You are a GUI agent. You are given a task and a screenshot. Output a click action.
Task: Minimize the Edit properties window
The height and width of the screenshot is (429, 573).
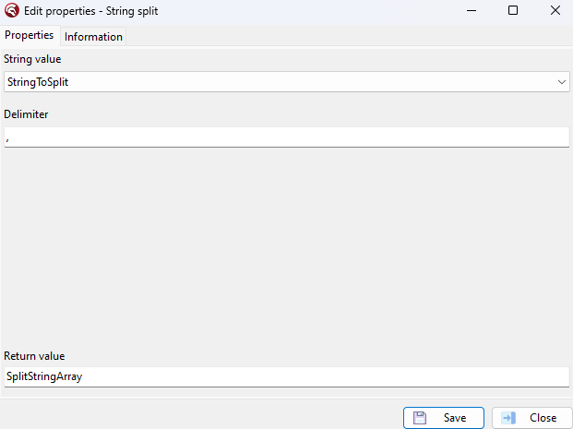point(472,10)
